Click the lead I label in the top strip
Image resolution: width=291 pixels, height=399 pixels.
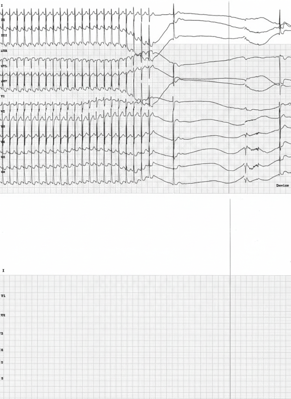(3, 6)
